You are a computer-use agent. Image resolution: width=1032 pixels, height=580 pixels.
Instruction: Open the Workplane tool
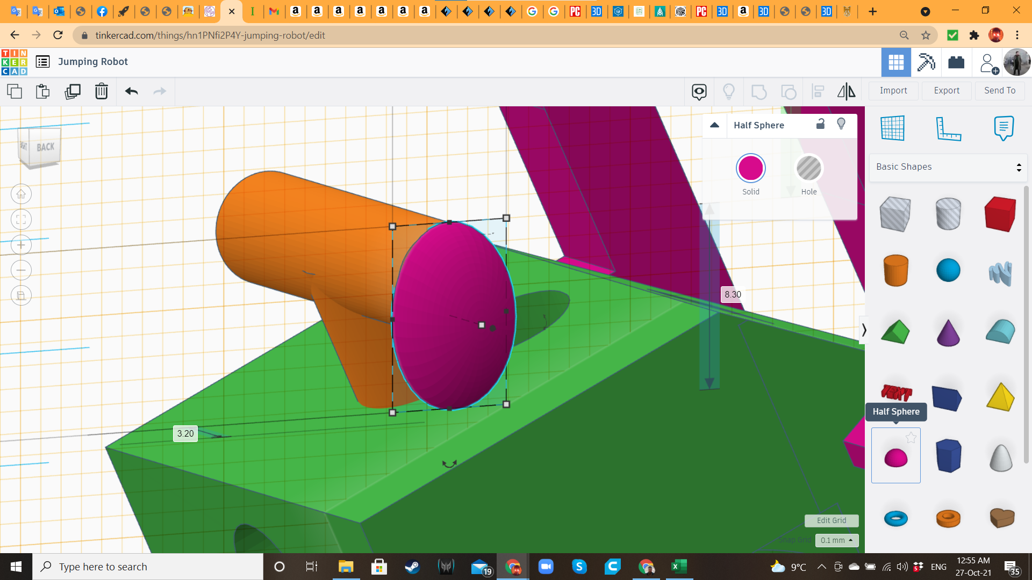tap(893, 128)
